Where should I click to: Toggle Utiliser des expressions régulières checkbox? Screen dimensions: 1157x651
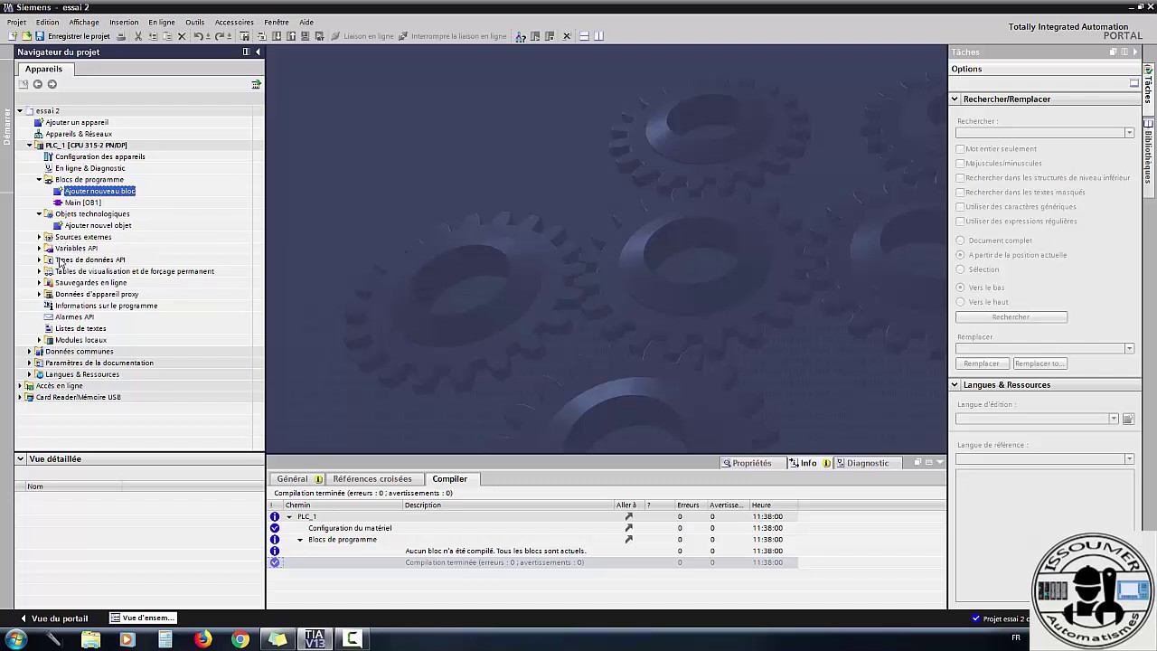point(961,222)
